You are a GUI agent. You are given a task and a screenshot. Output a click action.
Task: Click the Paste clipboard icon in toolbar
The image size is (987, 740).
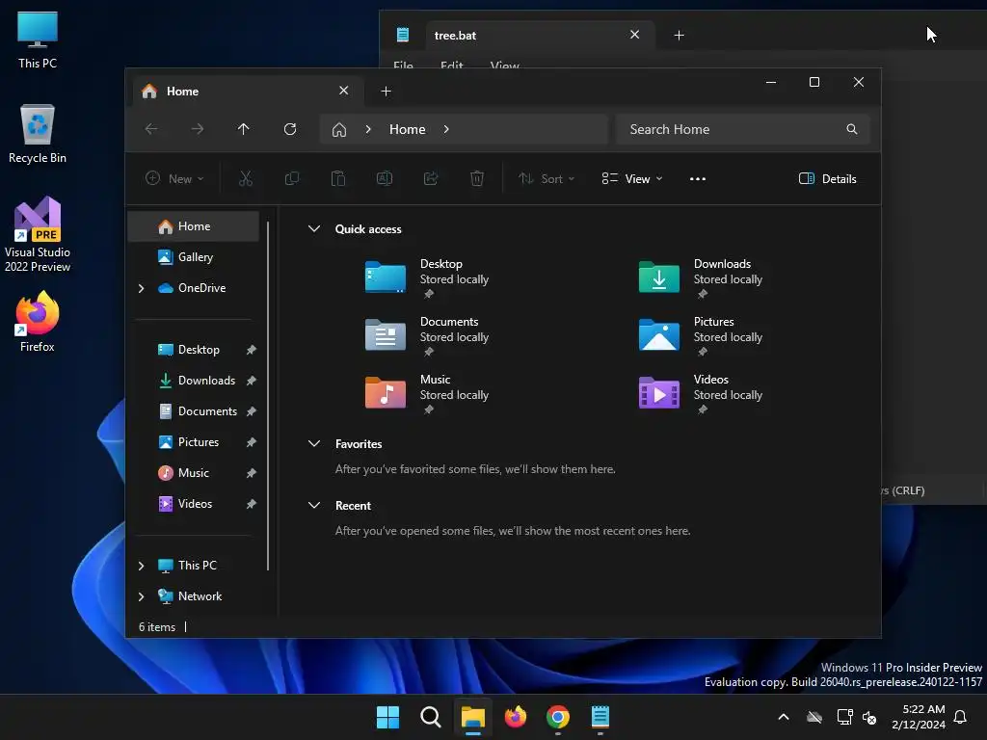coord(338,178)
